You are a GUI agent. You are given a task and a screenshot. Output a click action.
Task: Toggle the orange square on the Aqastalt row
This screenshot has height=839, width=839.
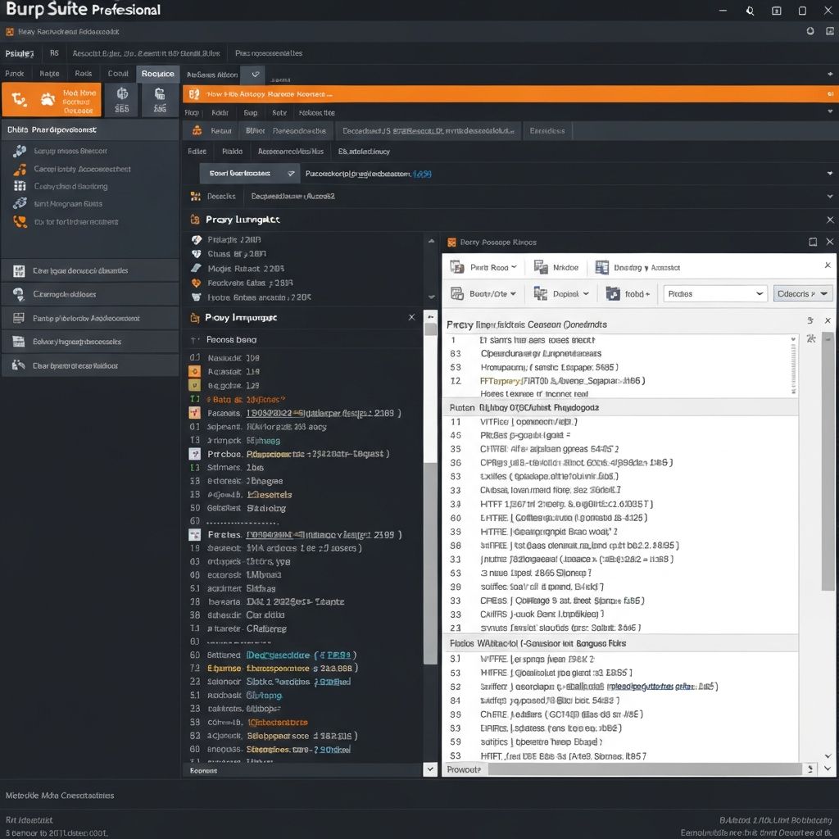pos(194,371)
